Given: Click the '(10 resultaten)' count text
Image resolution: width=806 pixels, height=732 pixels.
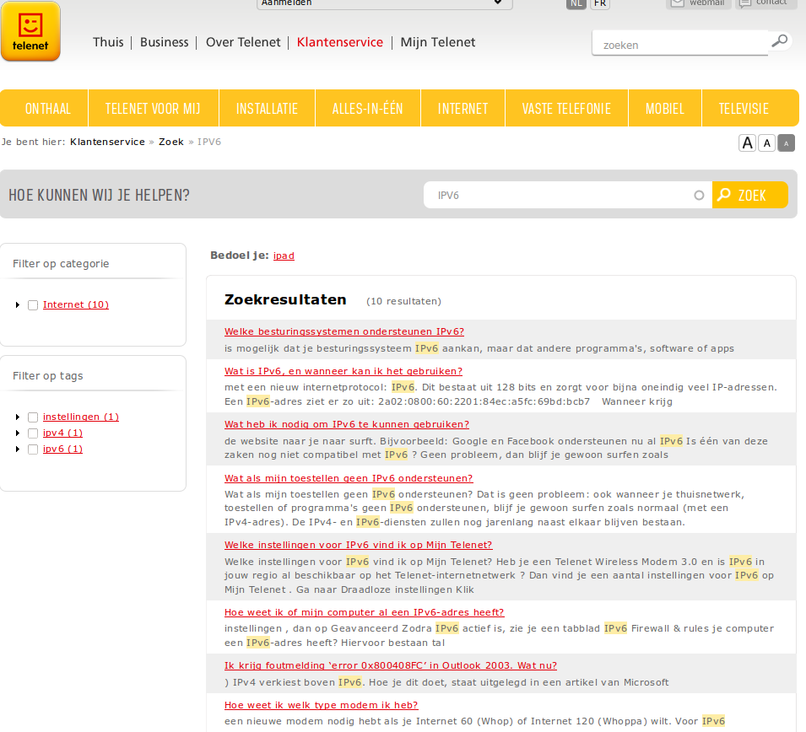Looking at the screenshot, I should tap(403, 301).
